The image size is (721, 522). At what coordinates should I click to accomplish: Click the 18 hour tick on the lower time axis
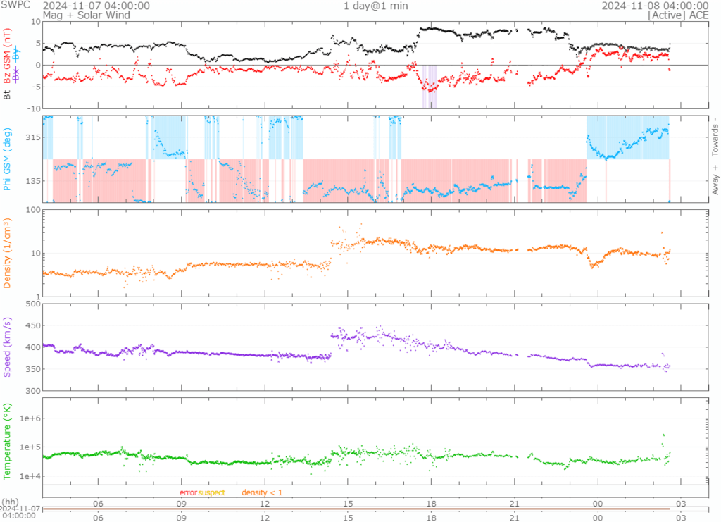click(x=431, y=516)
